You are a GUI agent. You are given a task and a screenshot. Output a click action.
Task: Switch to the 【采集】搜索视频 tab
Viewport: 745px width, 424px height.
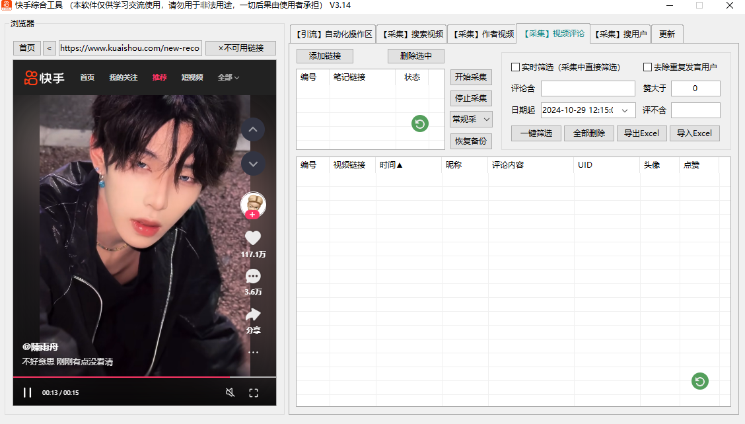click(412, 34)
